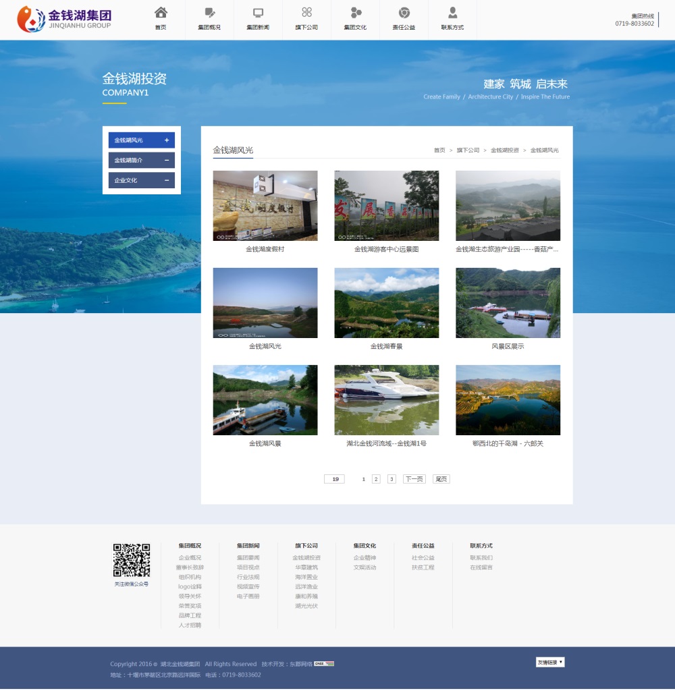Screen dimensions: 675x695
Task: Open 联系方式 person icon in top navigation
Action: click(x=452, y=12)
